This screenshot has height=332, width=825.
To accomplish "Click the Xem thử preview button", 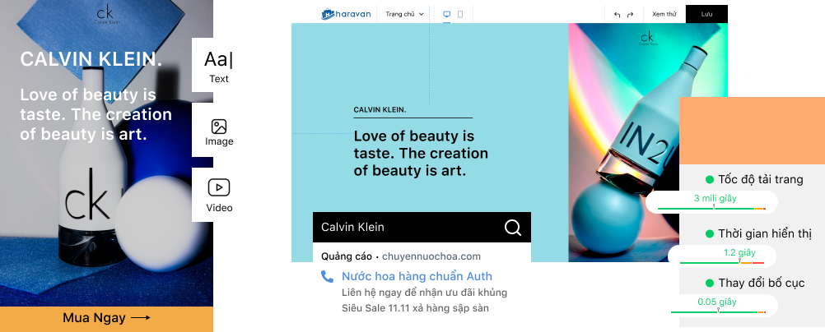I will 664,14.
